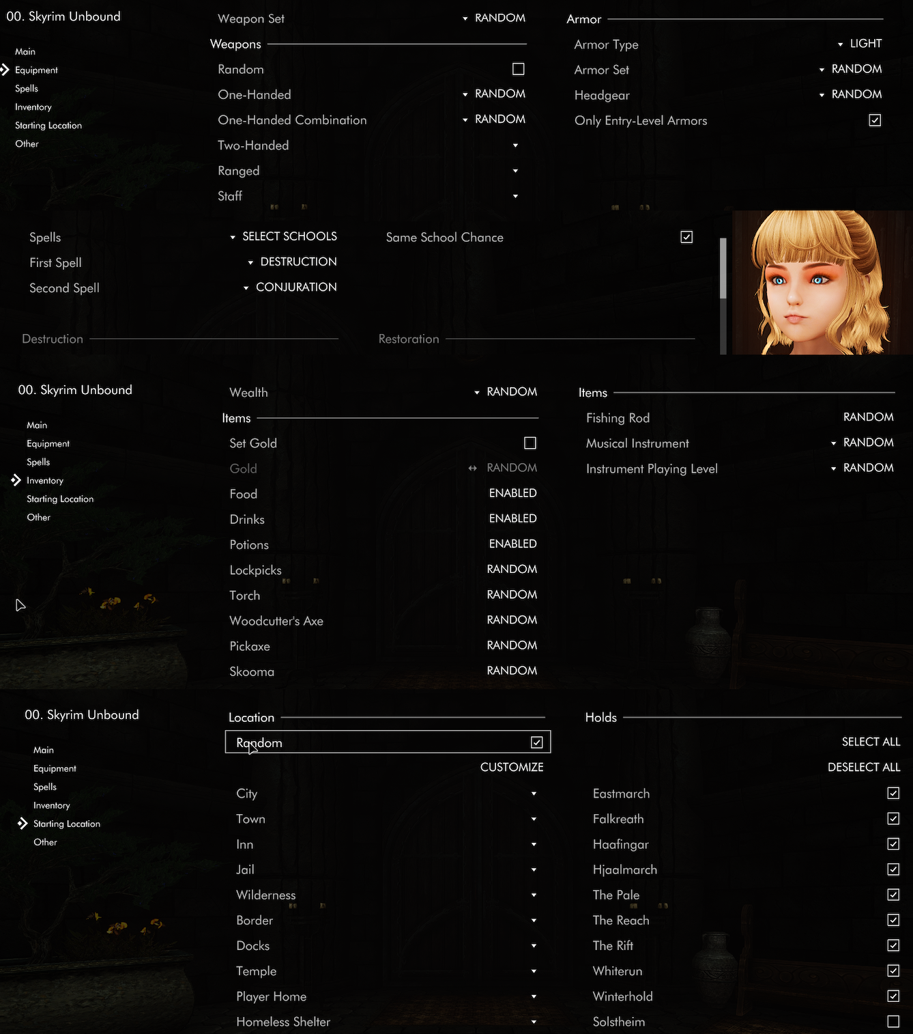Open Main in the Inventory screen's sidebar

(x=37, y=425)
